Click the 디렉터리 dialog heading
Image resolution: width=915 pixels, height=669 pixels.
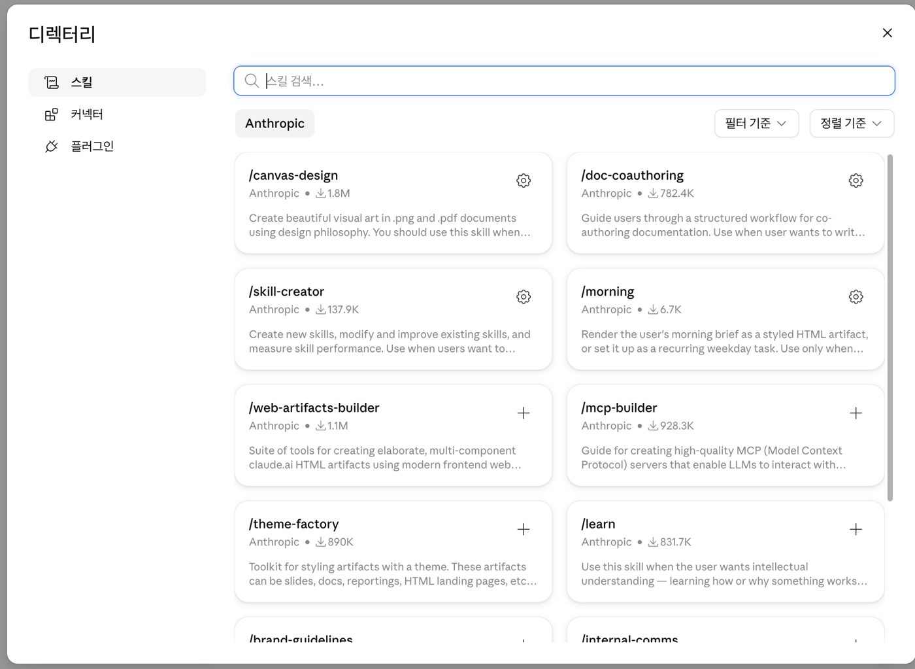coord(62,34)
